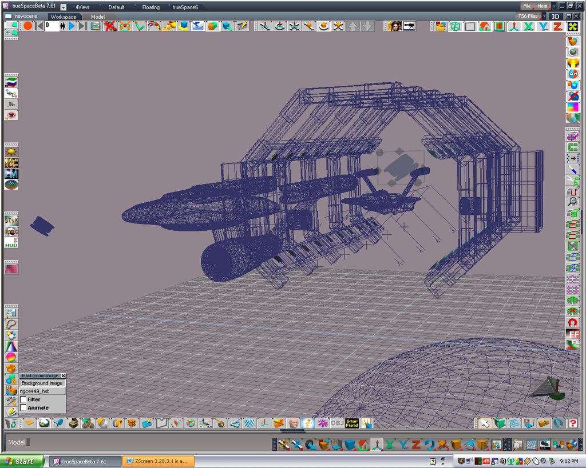Select the magnet snap icon on right toolbar
This screenshot has height=468, width=586.
point(573,322)
